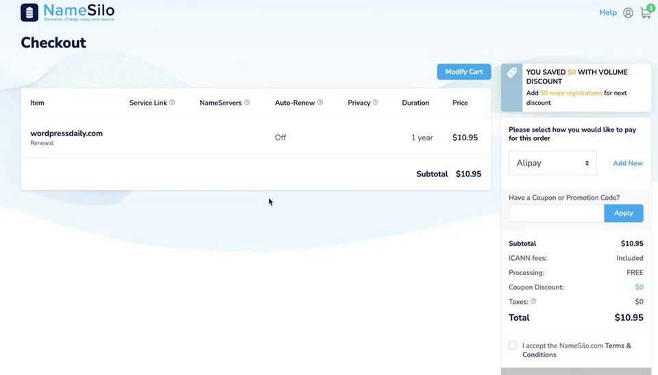
Task: Open the shopping cart icon
Action: tap(646, 13)
